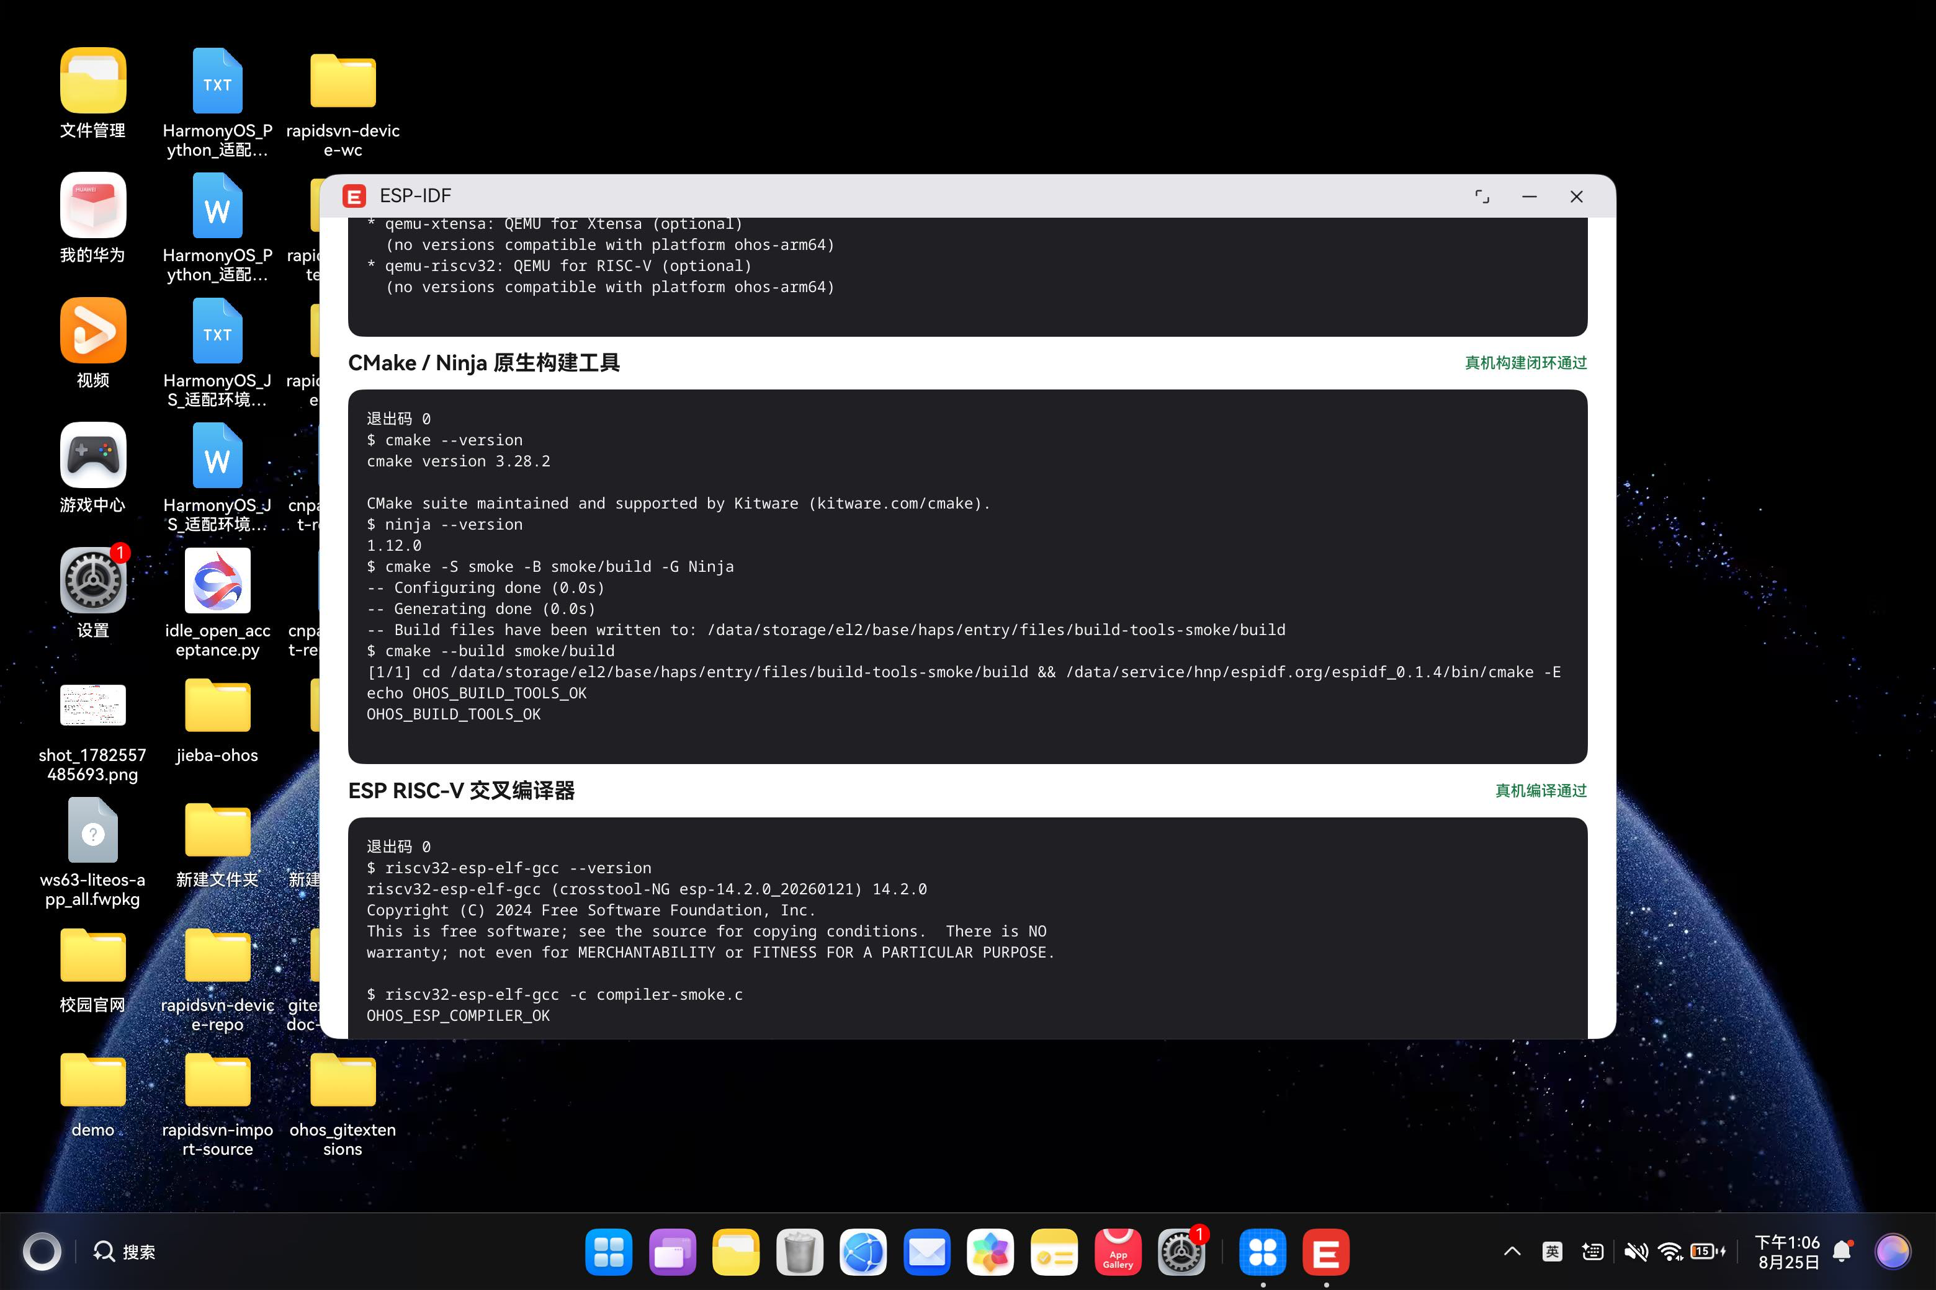Select the 新建文件夹 folder
The height and width of the screenshot is (1290, 1936).
(x=217, y=830)
